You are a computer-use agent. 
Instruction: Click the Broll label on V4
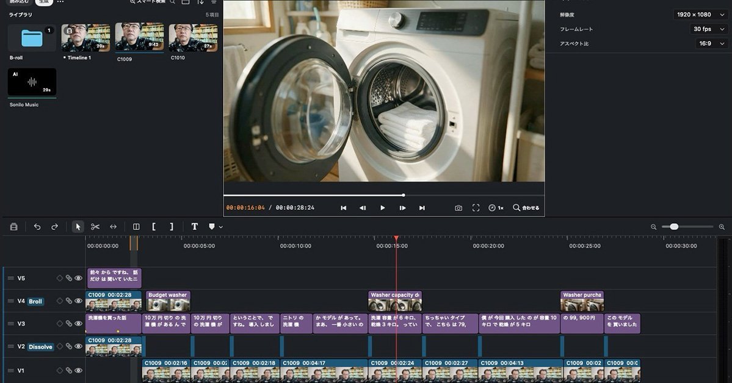(x=35, y=301)
